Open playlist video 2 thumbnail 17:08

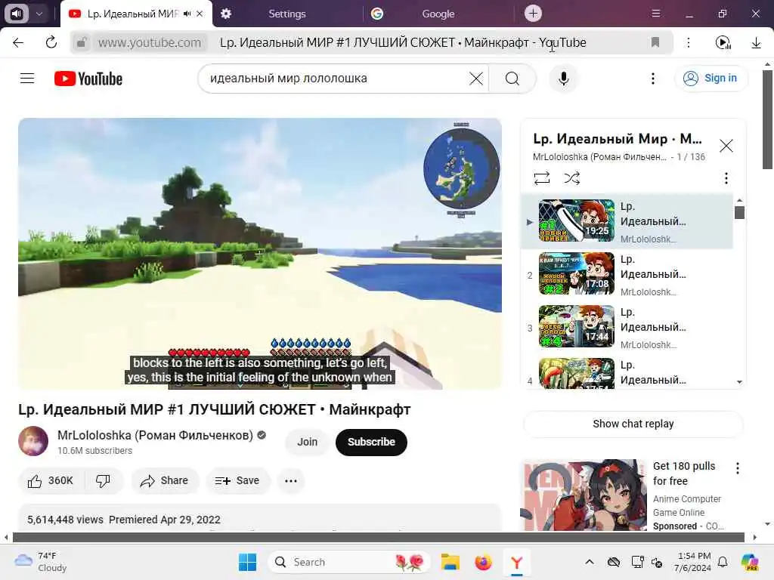click(x=577, y=273)
